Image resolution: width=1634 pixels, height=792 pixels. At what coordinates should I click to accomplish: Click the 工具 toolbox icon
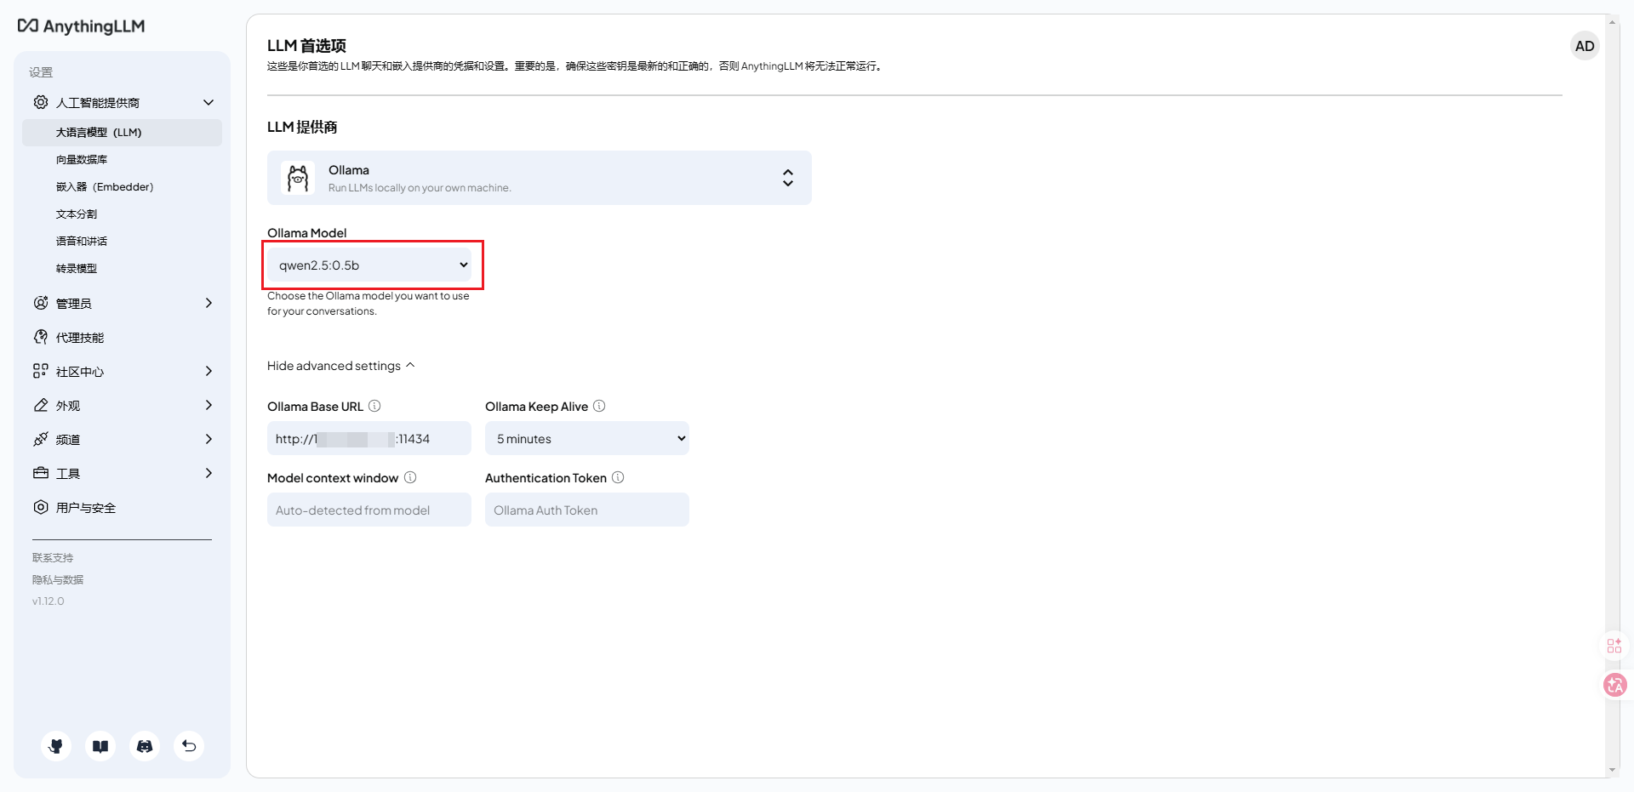pos(41,473)
